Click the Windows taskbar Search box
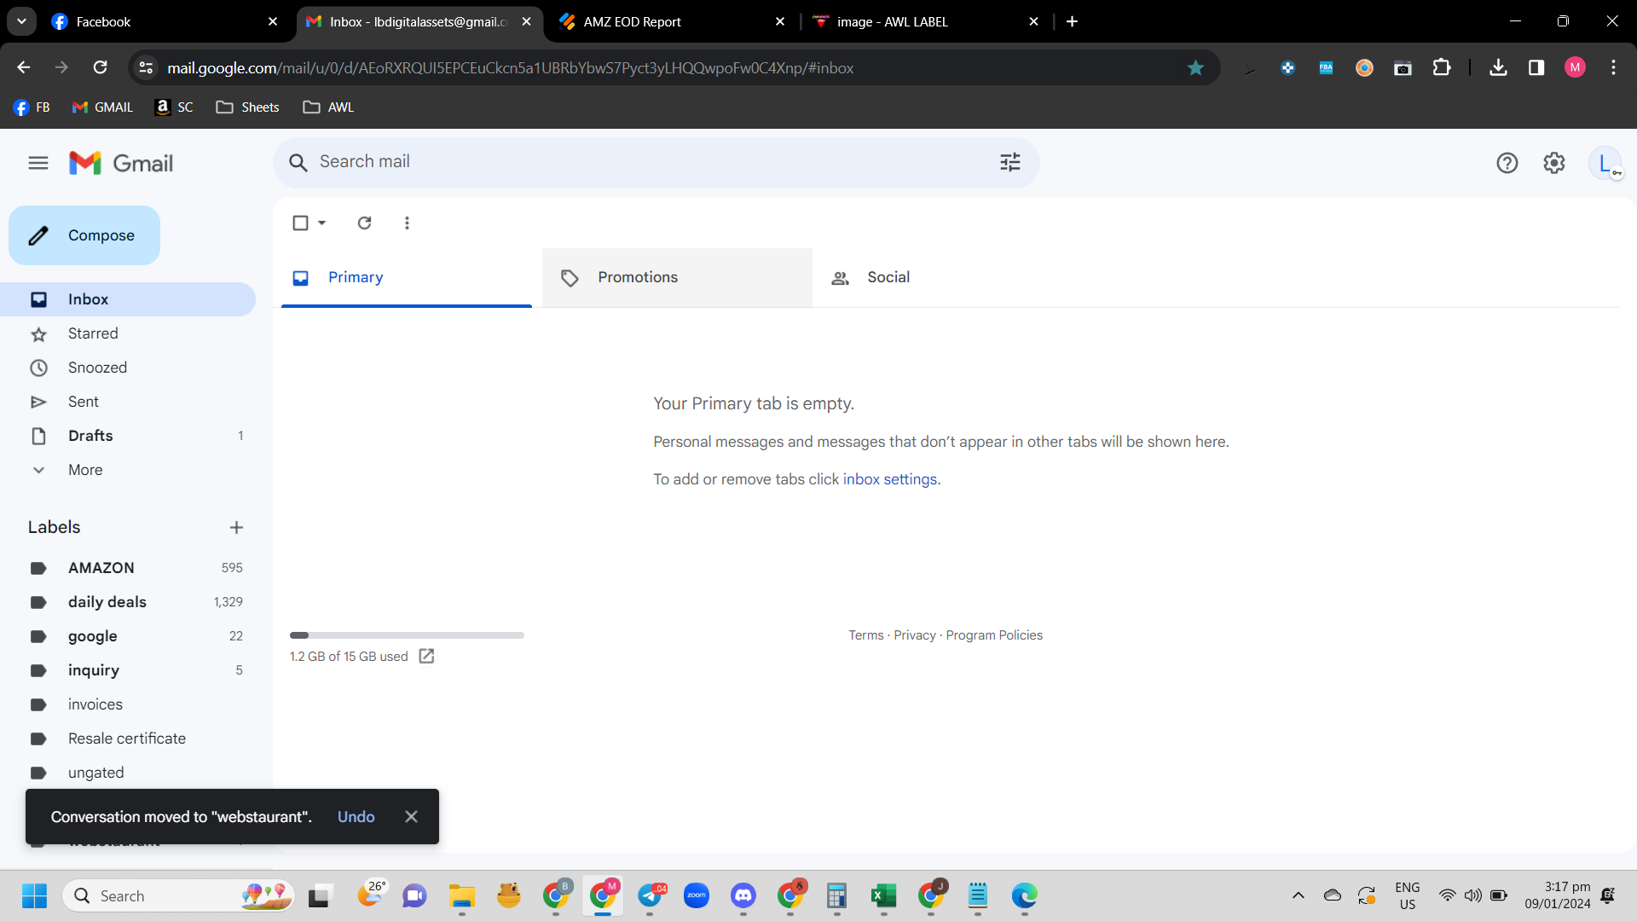Viewport: 1637px width, 921px height. 179,895
